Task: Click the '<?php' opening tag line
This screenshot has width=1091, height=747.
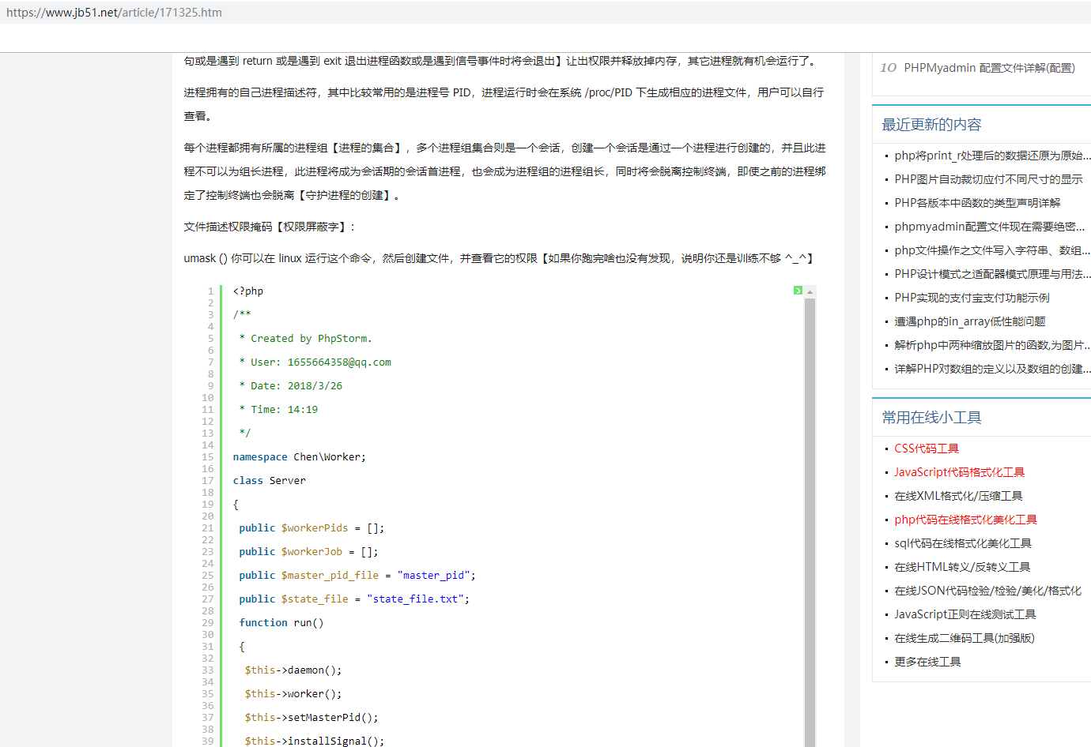Action: pos(248,291)
